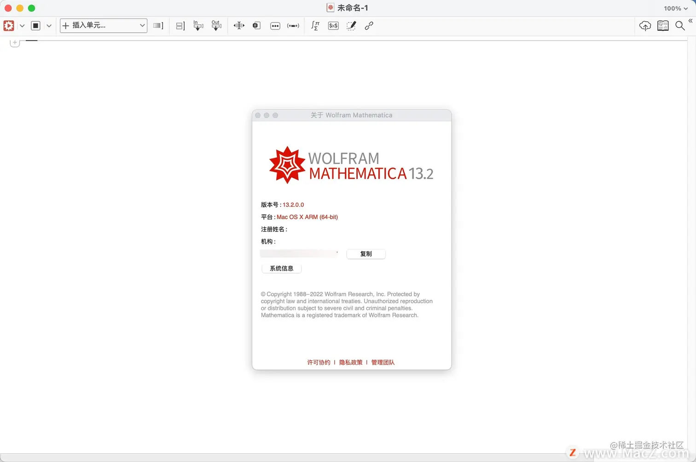Open the 许可协约 license agreement link
This screenshot has width=696, height=462.
pos(319,363)
